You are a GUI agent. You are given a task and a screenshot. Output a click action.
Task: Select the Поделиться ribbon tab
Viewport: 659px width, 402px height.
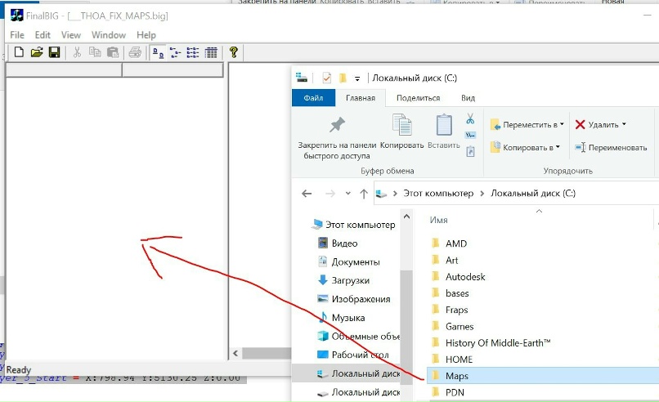tap(418, 98)
